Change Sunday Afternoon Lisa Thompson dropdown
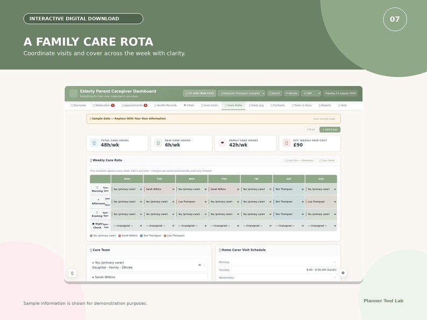Screen dimensions: 427x320 [x=322, y=202]
